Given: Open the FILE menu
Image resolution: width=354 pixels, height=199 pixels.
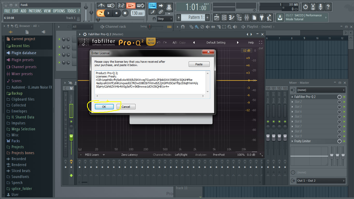Looking at the screenshot, I should coord(7,11).
